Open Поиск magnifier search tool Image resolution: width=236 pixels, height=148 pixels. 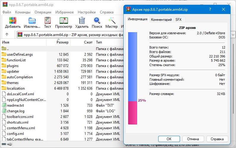pos(97,21)
